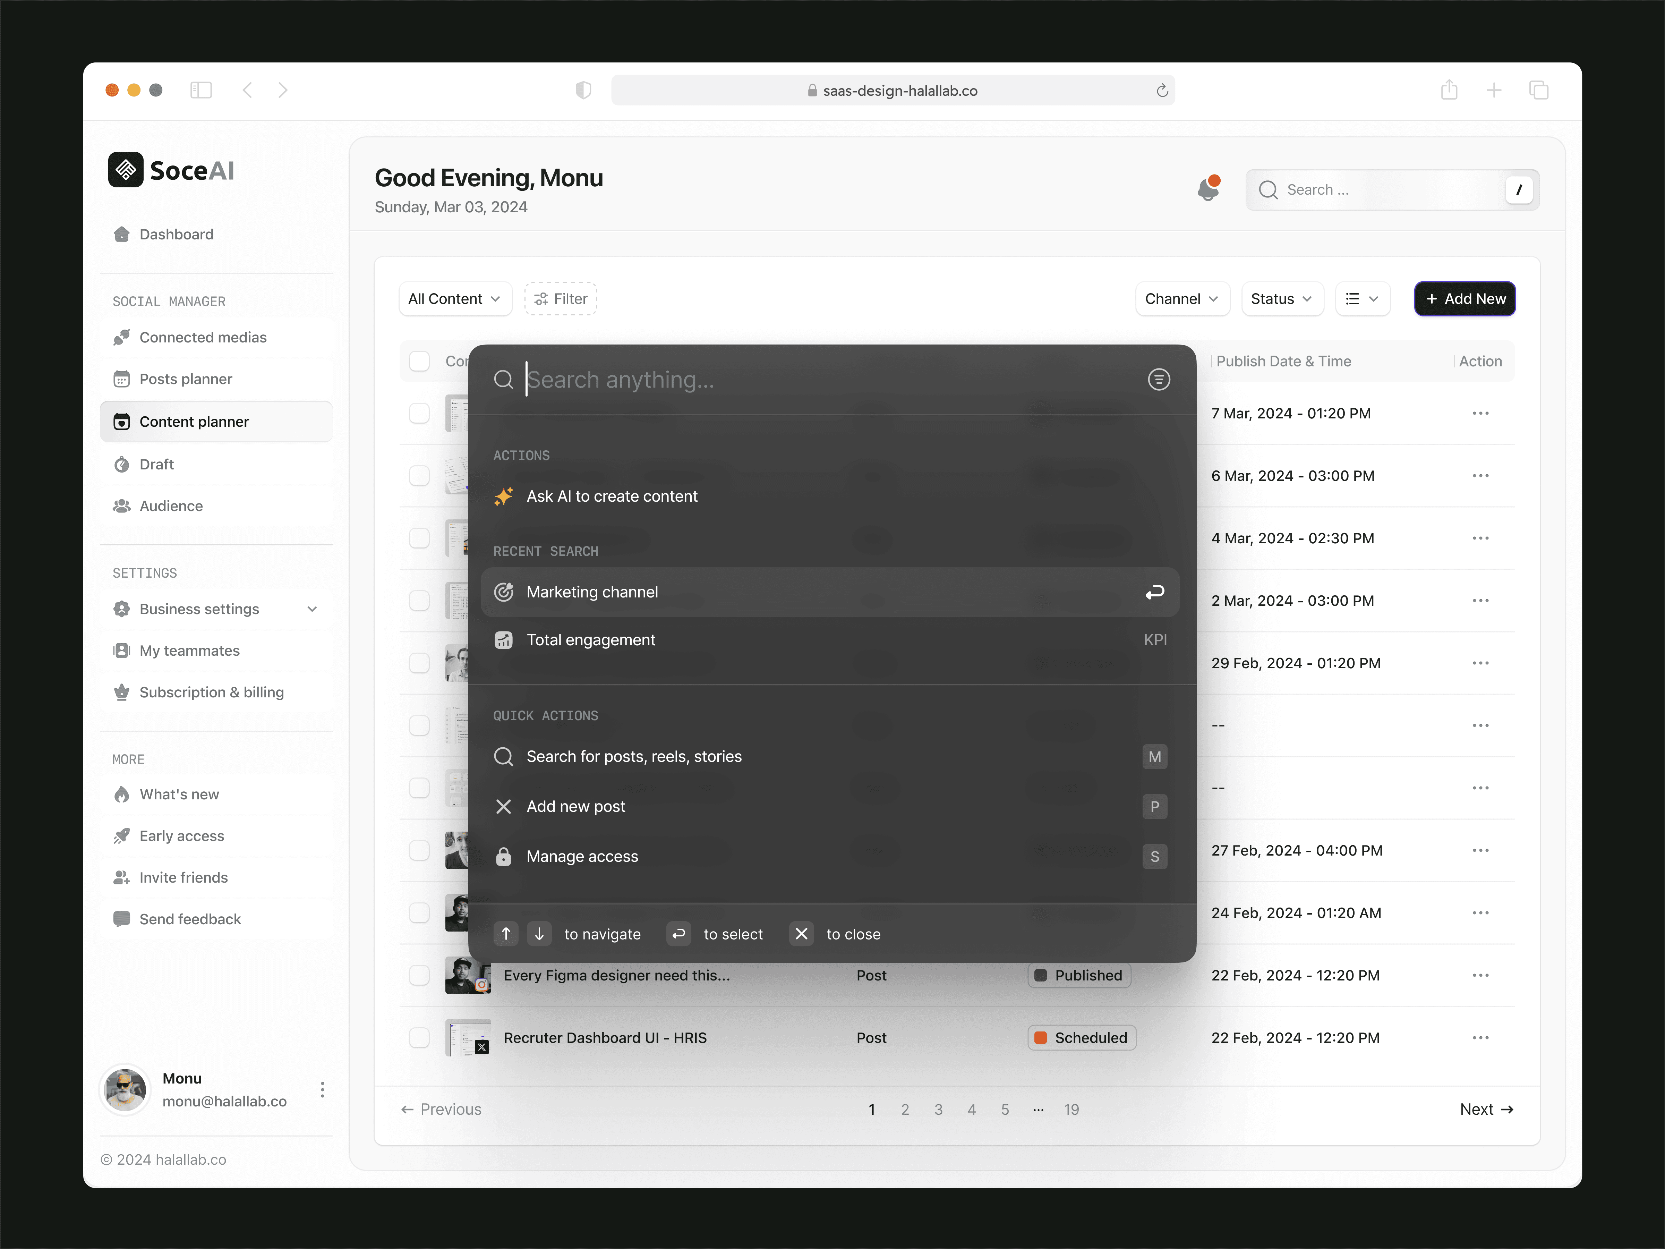Click the browser sidebar toggle icon

tap(201, 90)
